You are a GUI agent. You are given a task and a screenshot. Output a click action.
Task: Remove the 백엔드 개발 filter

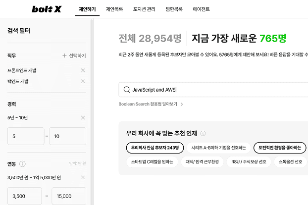(x=83, y=82)
